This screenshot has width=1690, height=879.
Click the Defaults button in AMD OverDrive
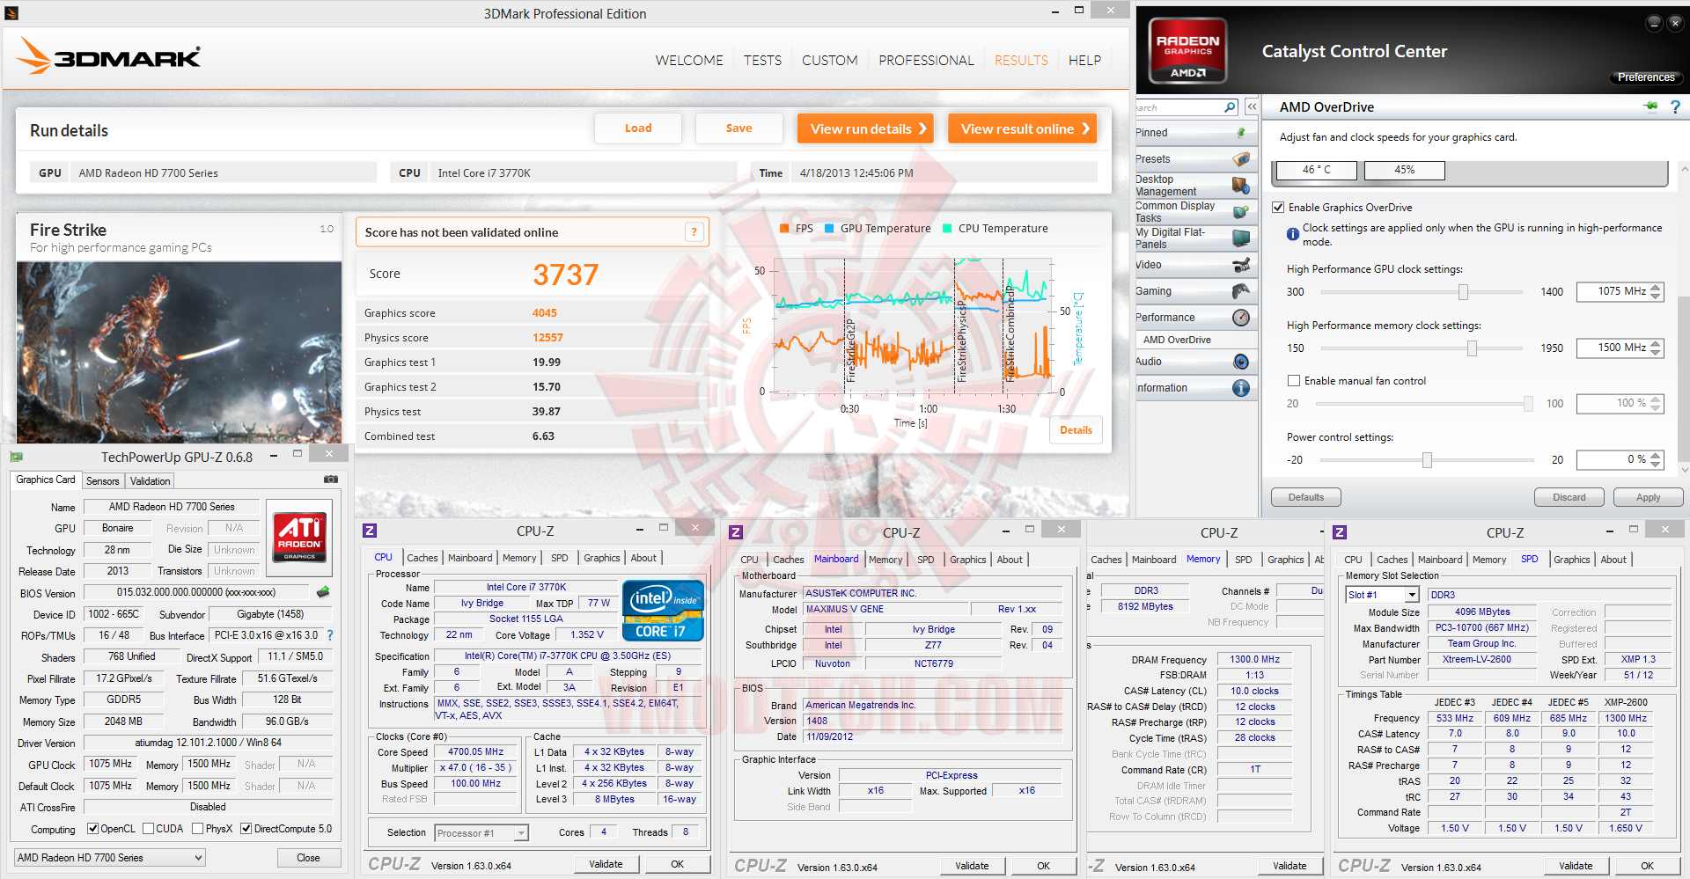[1306, 497]
